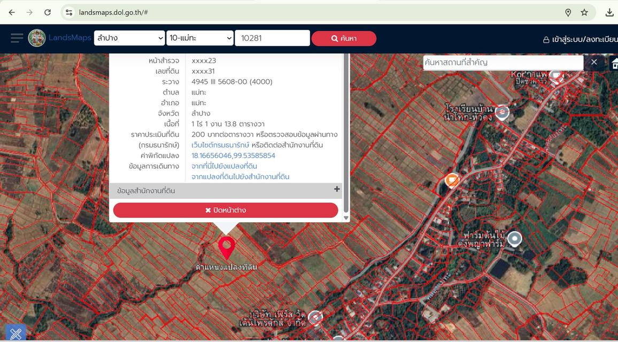Open the 10-แม่ทะ district dropdown
This screenshot has width=618, height=342.
[200, 38]
